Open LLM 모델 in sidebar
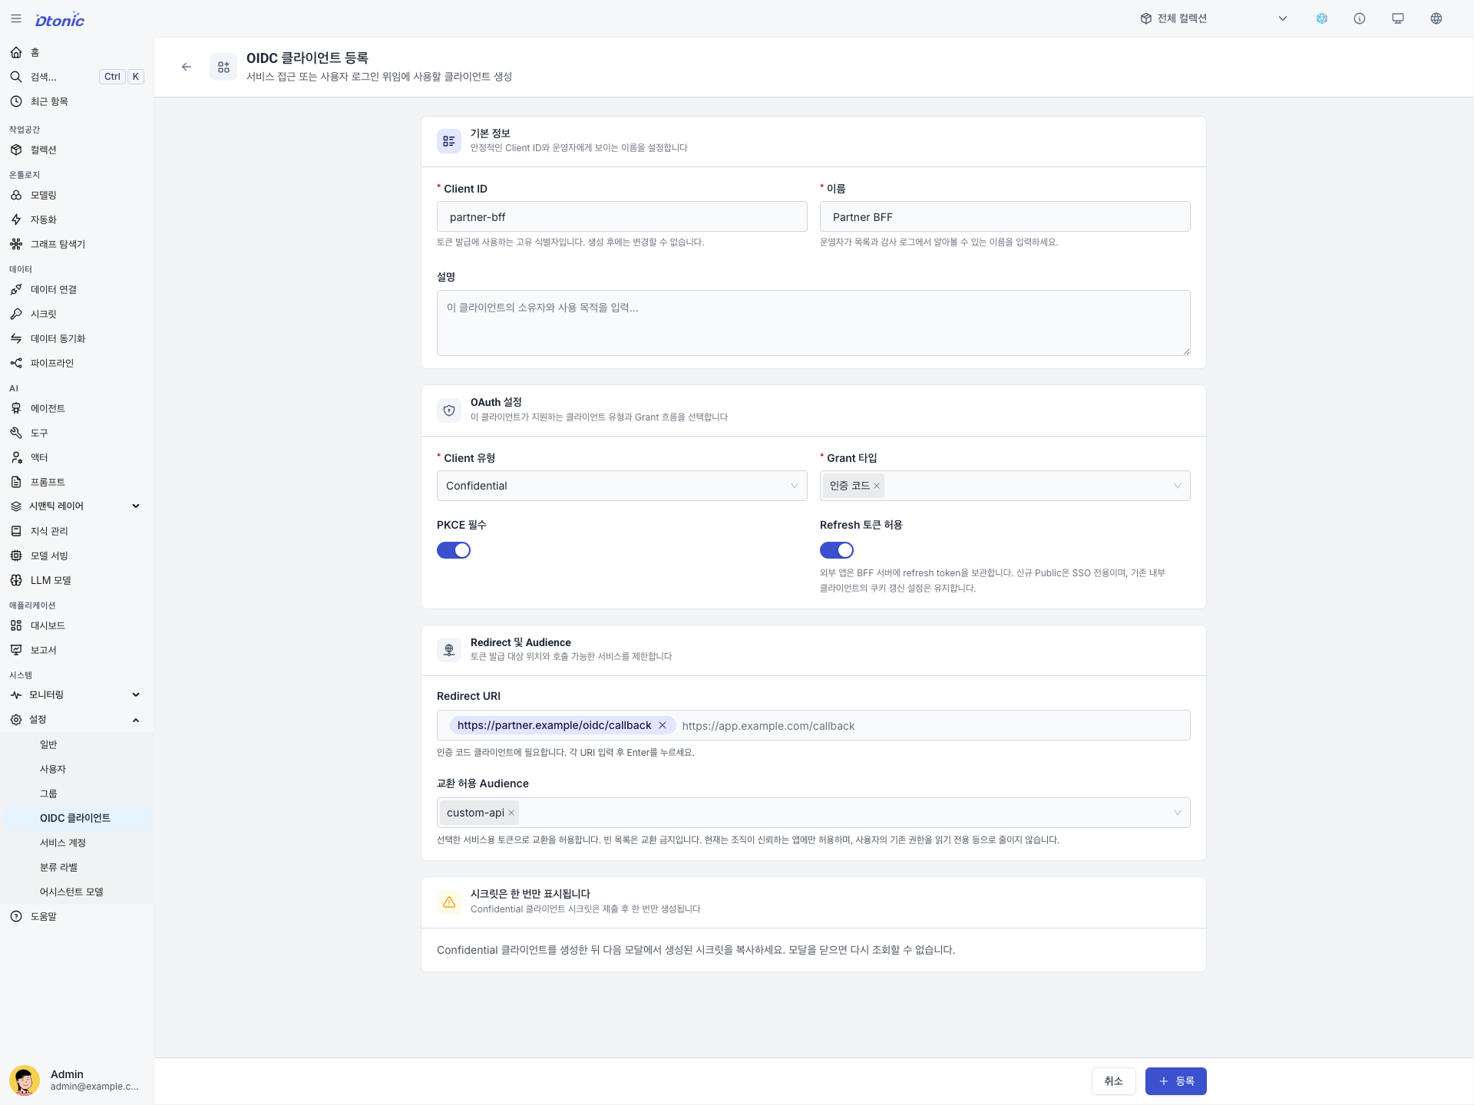The image size is (1474, 1105). pos(77,580)
